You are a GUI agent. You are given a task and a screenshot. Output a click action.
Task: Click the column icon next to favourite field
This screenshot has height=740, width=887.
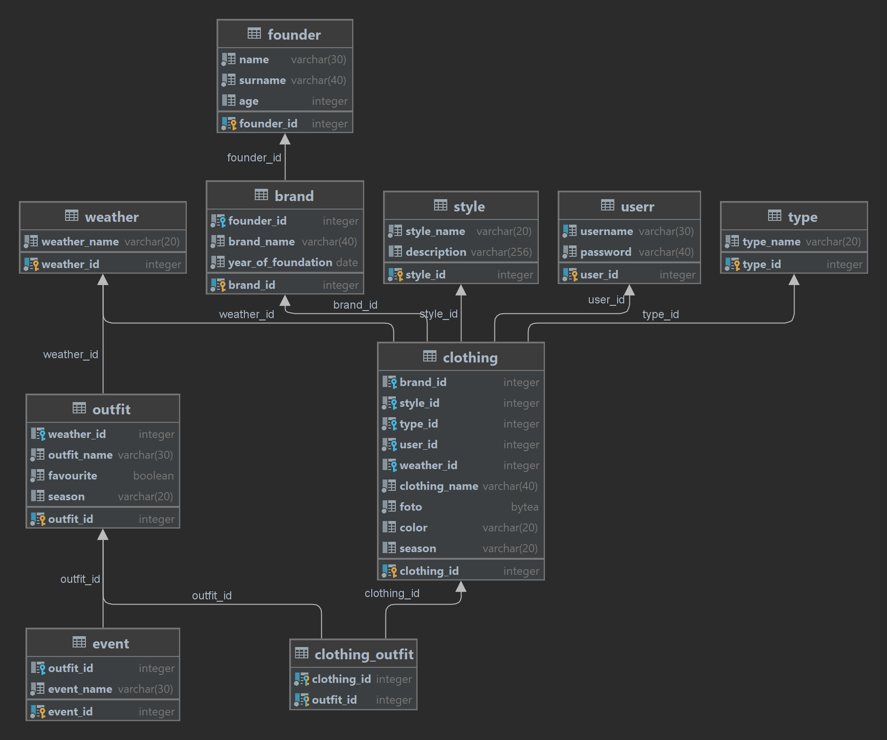(38, 476)
